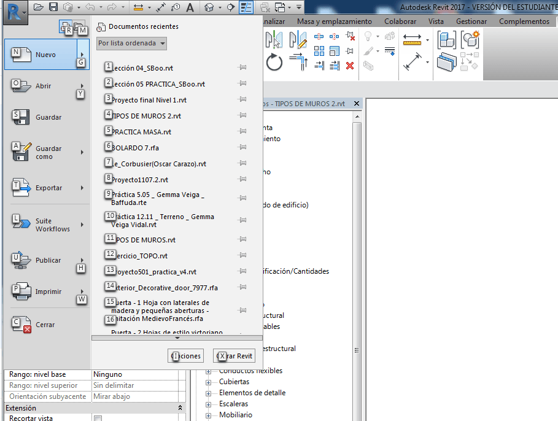Select the Array tool in the ribbon
This screenshot has height=421, width=558.
coord(319,52)
